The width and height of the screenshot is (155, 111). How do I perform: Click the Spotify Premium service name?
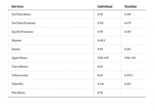22,32
